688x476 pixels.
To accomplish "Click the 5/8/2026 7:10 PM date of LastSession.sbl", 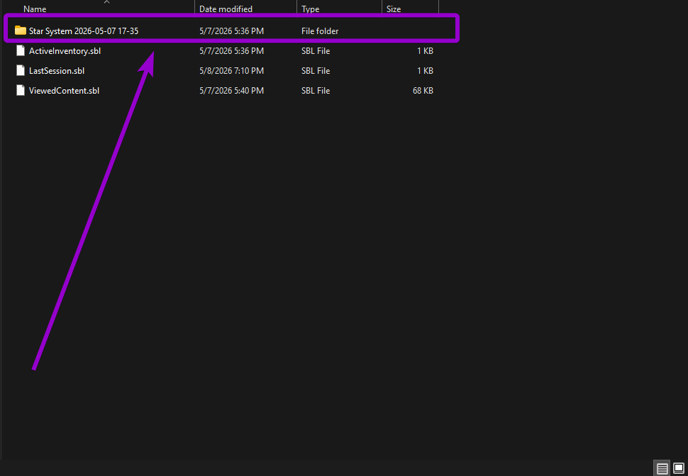I will 232,71.
